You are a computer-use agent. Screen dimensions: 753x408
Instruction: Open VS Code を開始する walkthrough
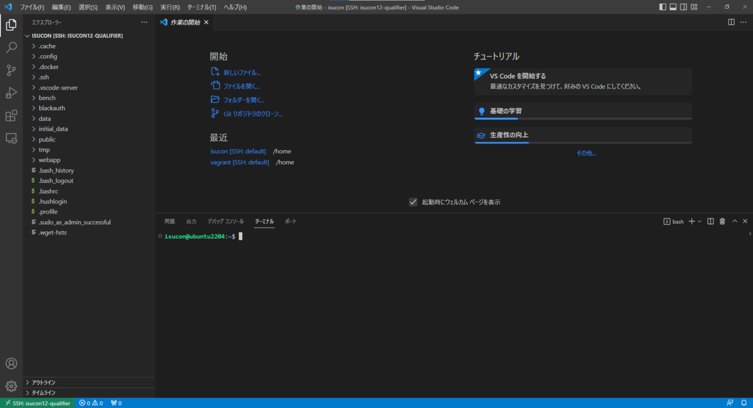[583, 81]
